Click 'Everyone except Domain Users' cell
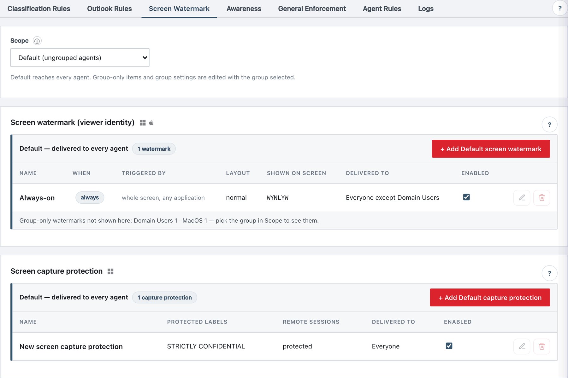This screenshot has height=378, width=568. pyautogui.click(x=393, y=198)
